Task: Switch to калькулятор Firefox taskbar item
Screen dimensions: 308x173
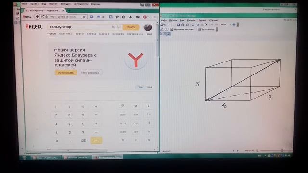Action: click(108, 157)
